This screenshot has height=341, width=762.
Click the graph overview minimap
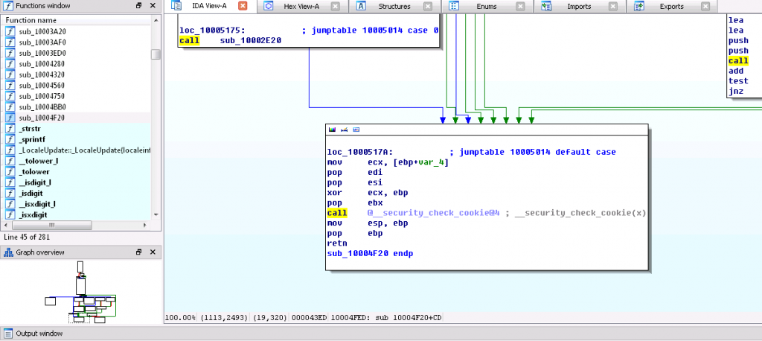(x=80, y=292)
